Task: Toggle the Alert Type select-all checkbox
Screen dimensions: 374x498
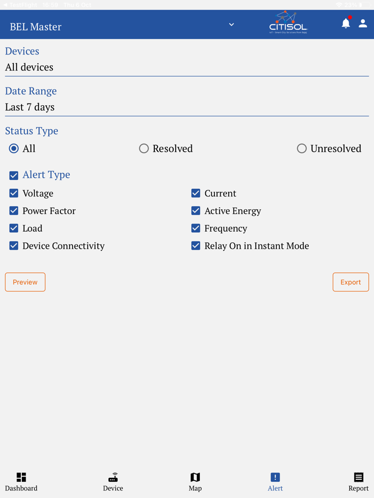Action: coord(14,175)
